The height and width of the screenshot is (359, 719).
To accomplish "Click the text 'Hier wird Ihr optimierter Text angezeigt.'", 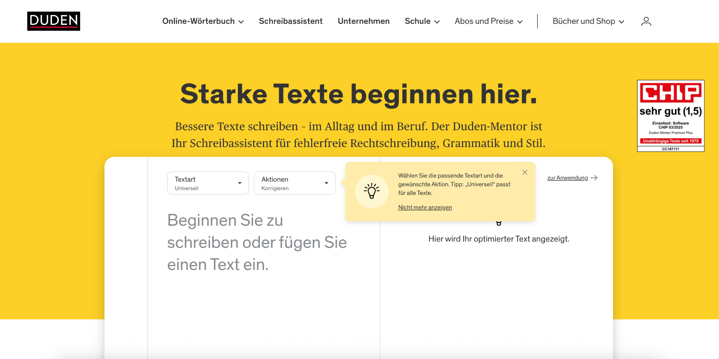I will click(x=499, y=239).
